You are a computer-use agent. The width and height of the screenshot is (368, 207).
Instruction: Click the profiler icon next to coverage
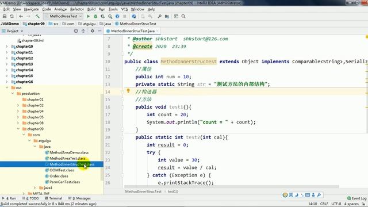click(110, 17)
